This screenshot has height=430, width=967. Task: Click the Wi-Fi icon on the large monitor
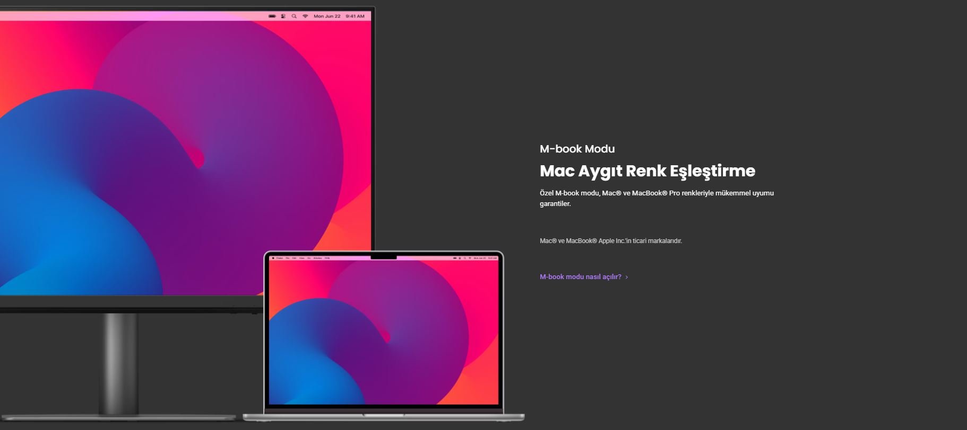pyautogui.click(x=305, y=16)
